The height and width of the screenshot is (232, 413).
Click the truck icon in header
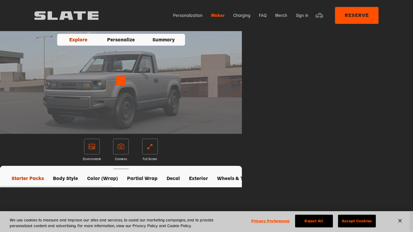click(x=319, y=15)
